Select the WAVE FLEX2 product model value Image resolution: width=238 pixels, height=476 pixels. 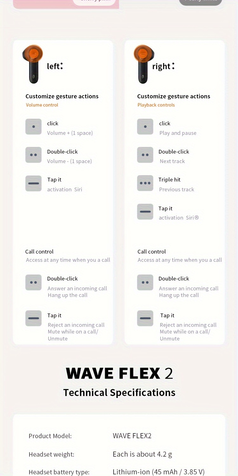pyautogui.click(x=132, y=436)
